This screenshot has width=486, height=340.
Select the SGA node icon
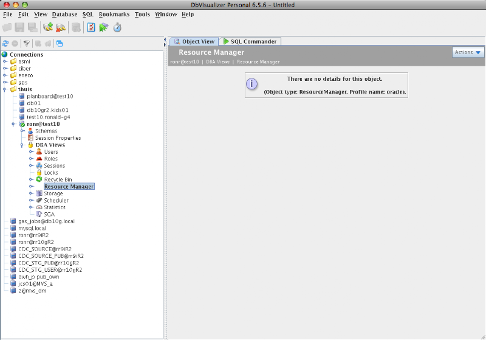point(39,214)
